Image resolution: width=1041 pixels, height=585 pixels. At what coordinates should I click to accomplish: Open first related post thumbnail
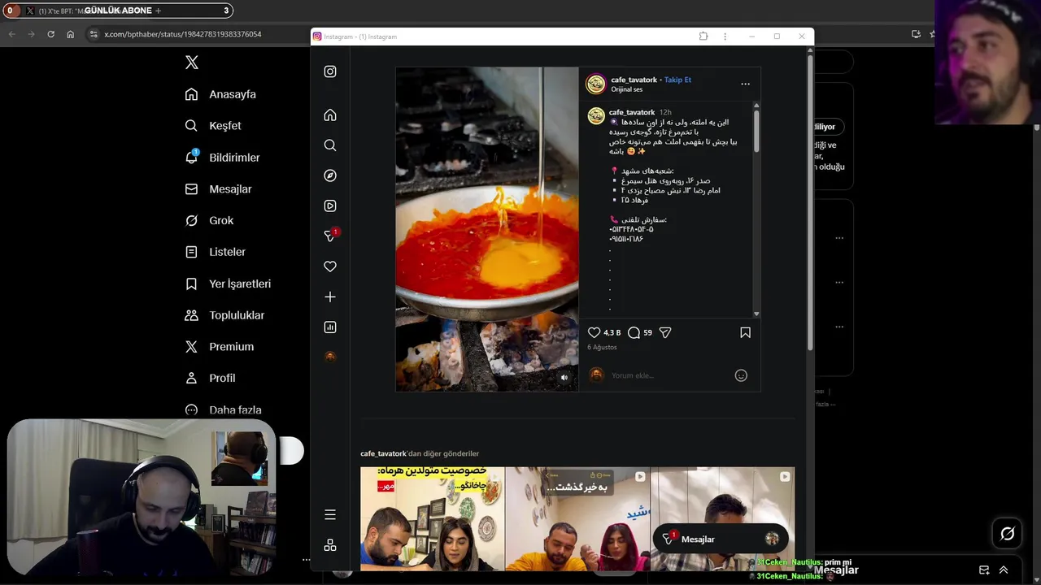(433, 518)
